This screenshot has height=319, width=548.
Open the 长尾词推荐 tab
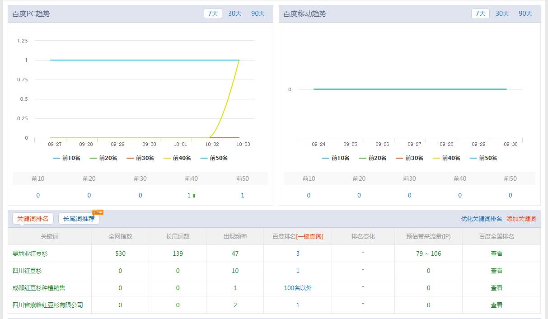click(x=79, y=219)
